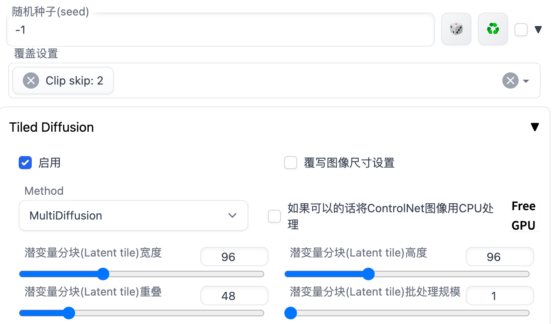This screenshot has height=324, width=552.
Task: Collapse the Tiled Diffusion panel
Action: pyautogui.click(x=535, y=127)
